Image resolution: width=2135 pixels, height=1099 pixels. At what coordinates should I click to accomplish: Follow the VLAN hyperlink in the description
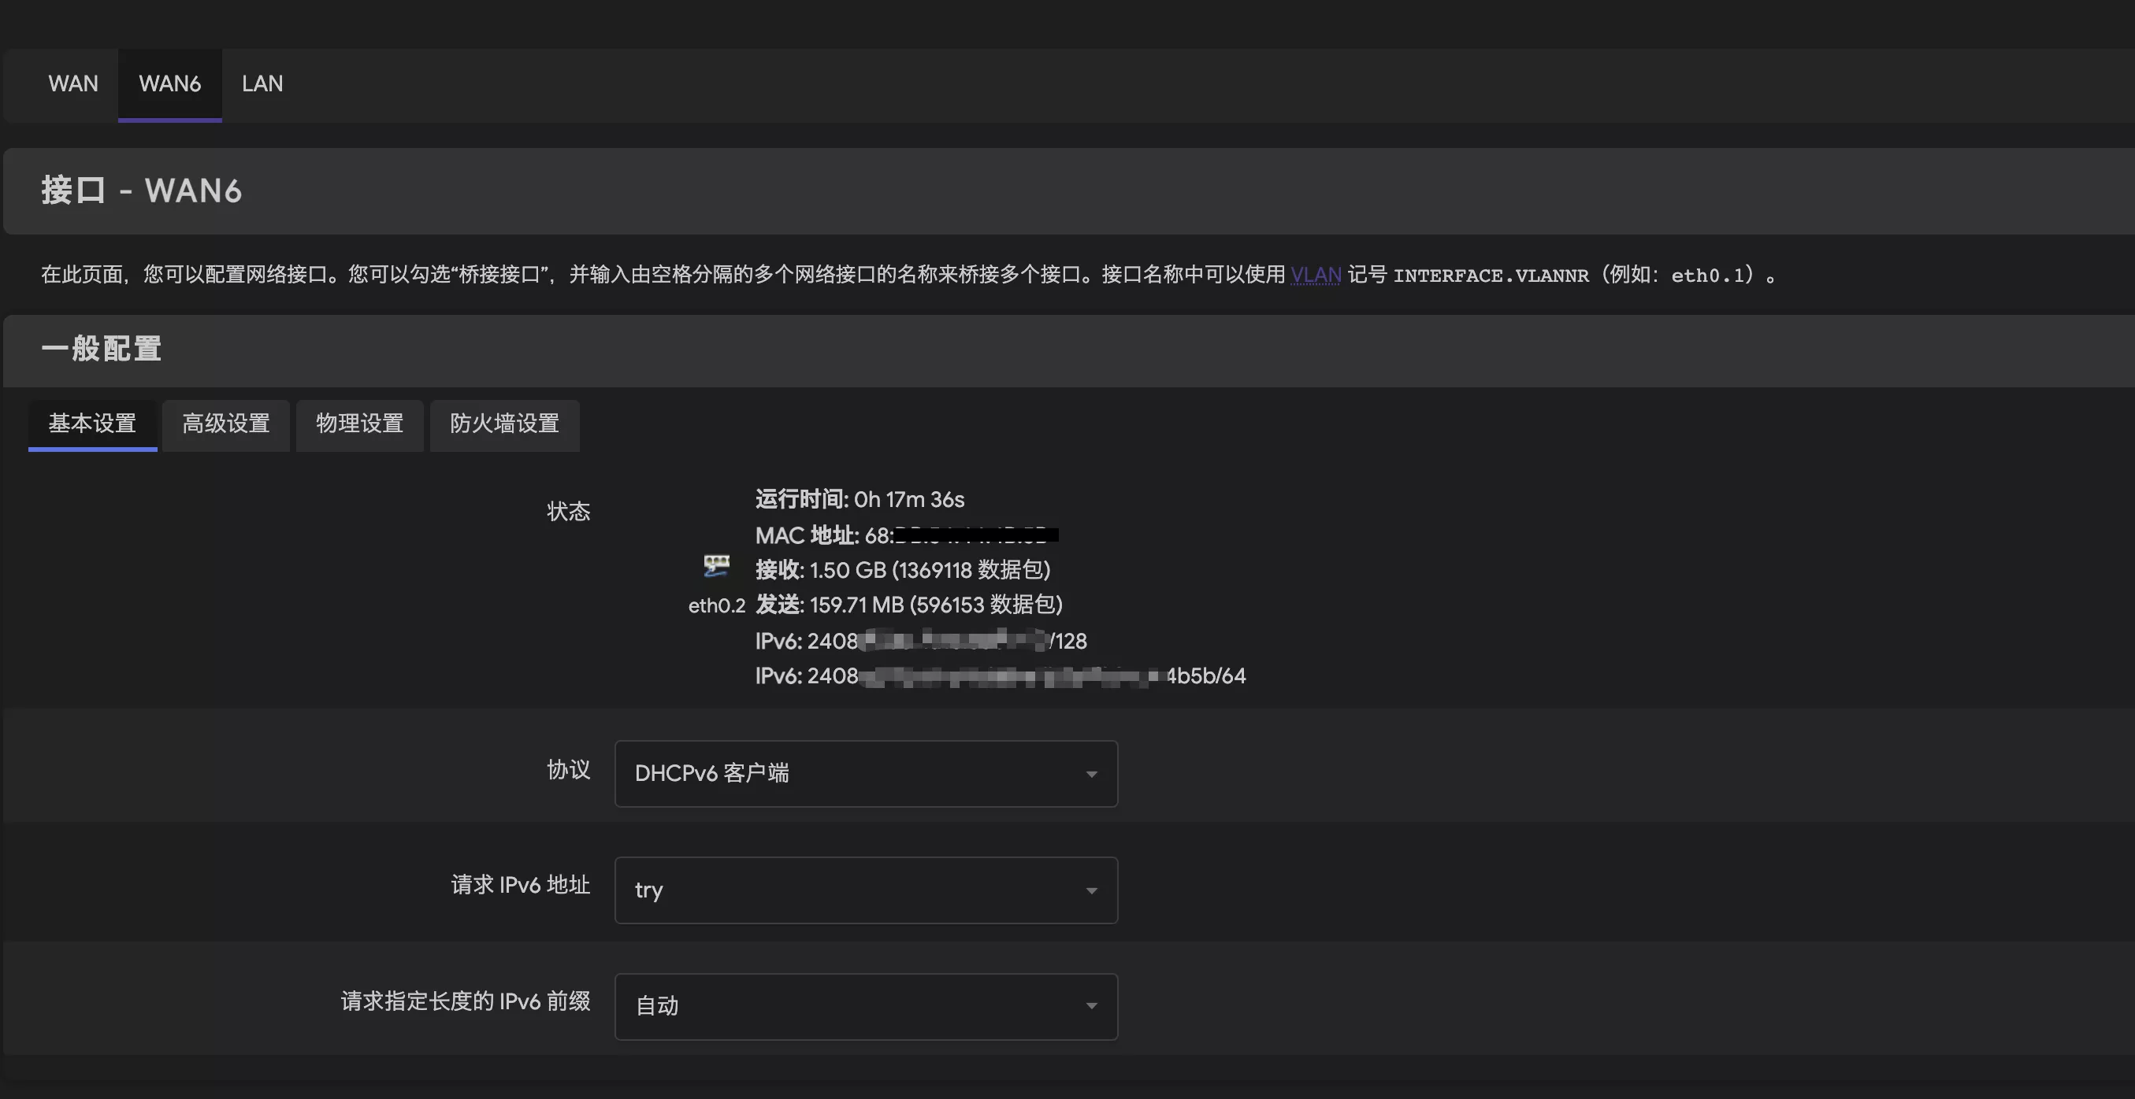pos(1316,275)
